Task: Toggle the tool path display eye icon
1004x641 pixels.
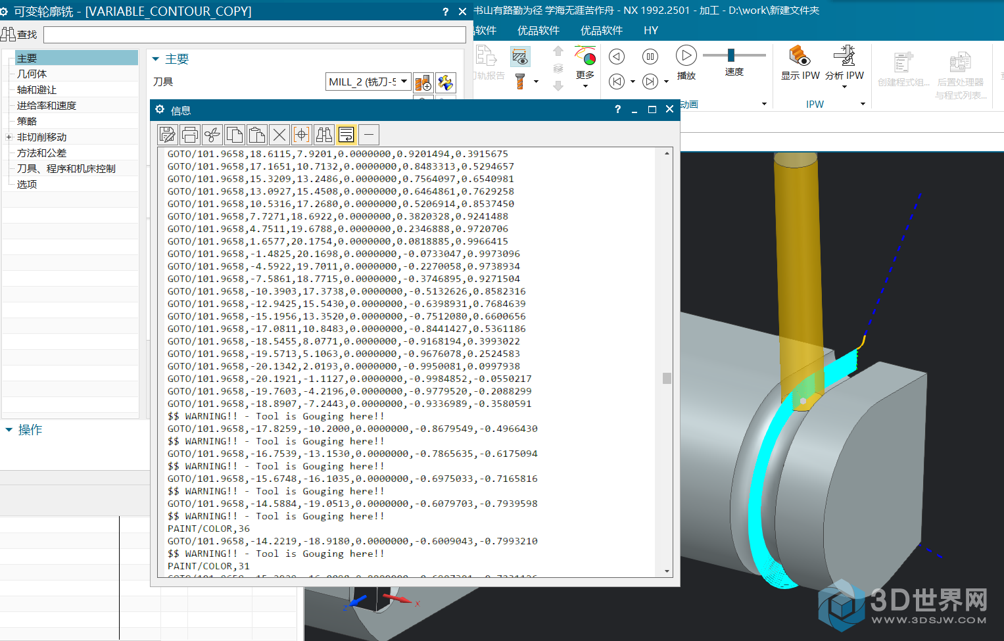Action: (519, 57)
